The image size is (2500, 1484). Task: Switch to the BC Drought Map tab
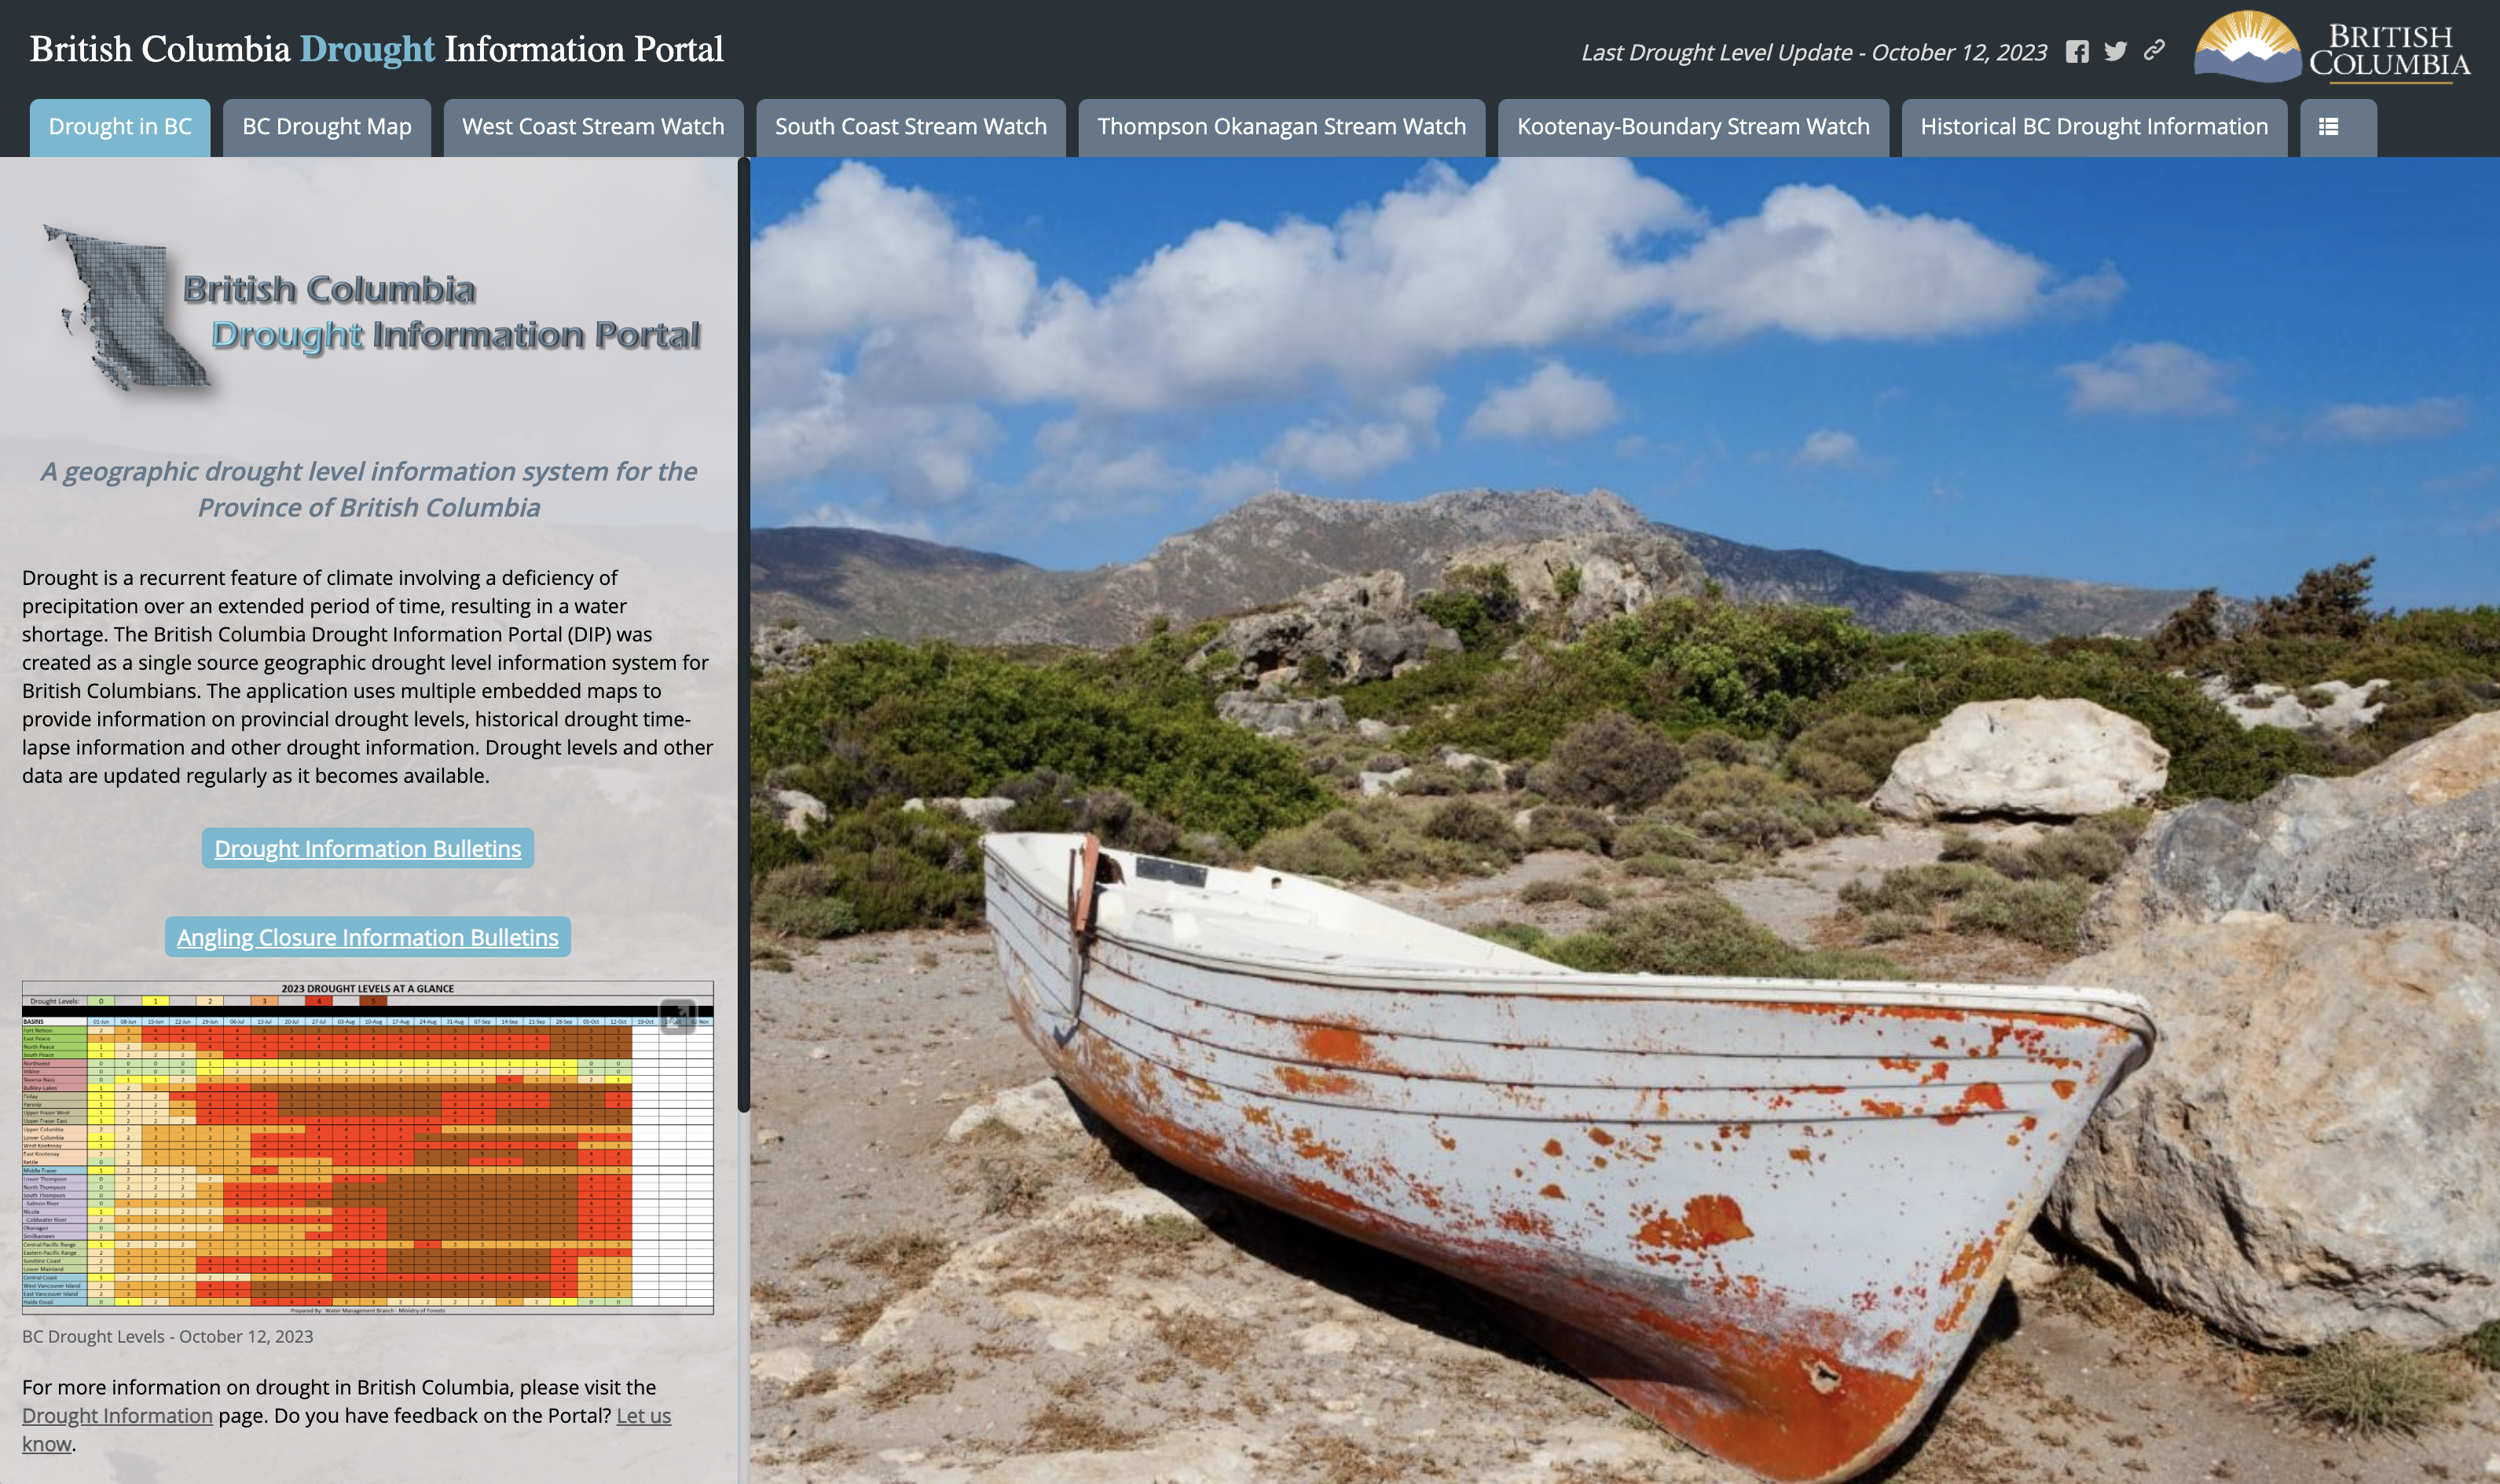(x=326, y=127)
